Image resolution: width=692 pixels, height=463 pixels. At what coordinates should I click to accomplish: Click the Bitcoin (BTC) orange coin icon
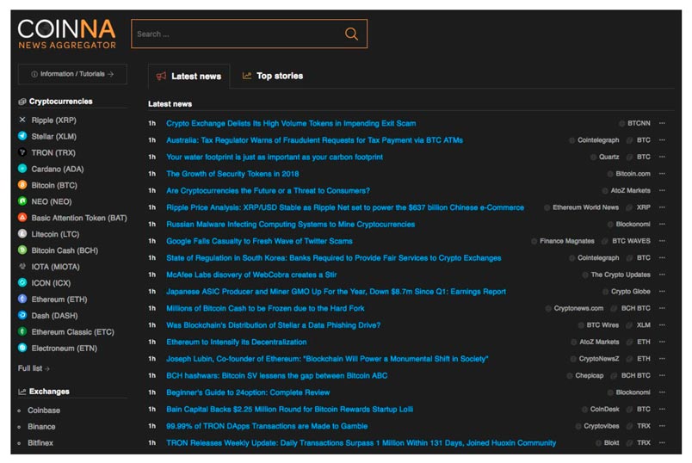pos(22,185)
